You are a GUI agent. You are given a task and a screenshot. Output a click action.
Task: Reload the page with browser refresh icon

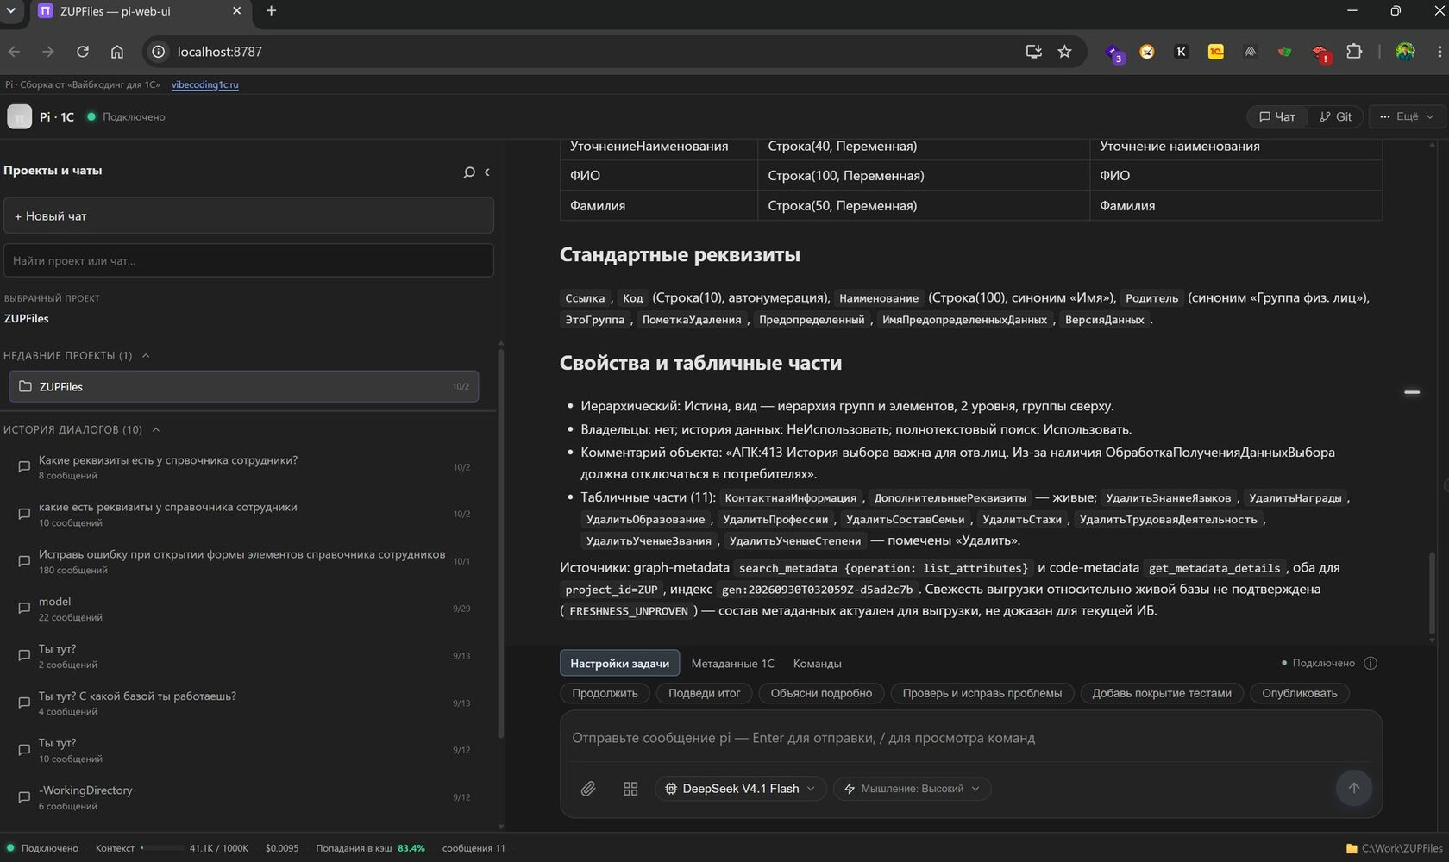(83, 52)
